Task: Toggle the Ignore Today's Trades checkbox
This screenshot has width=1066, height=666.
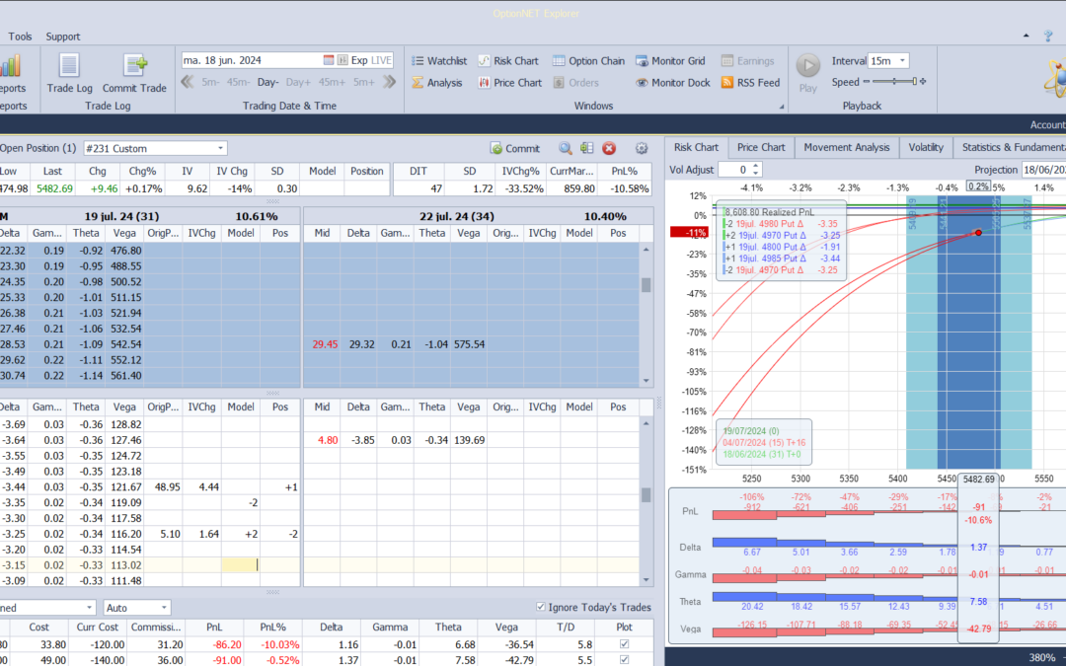Action: pyautogui.click(x=541, y=607)
